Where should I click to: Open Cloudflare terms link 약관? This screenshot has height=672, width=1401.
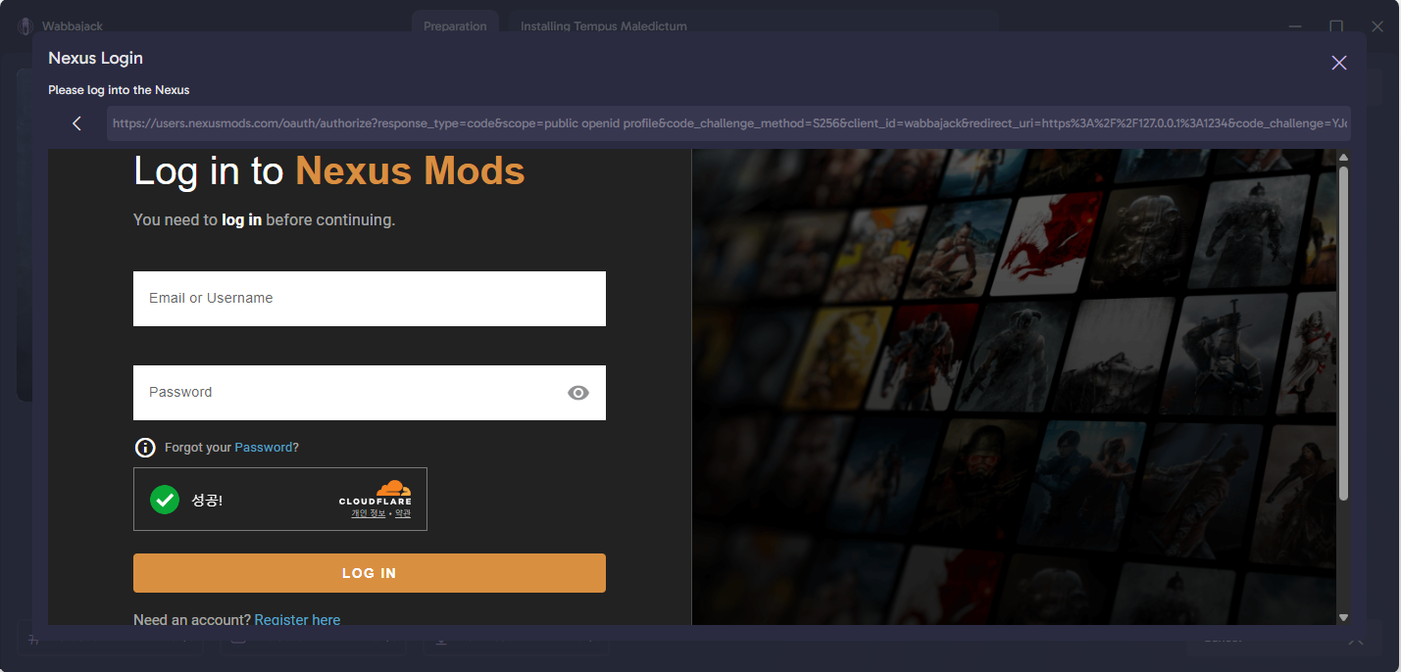[403, 513]
